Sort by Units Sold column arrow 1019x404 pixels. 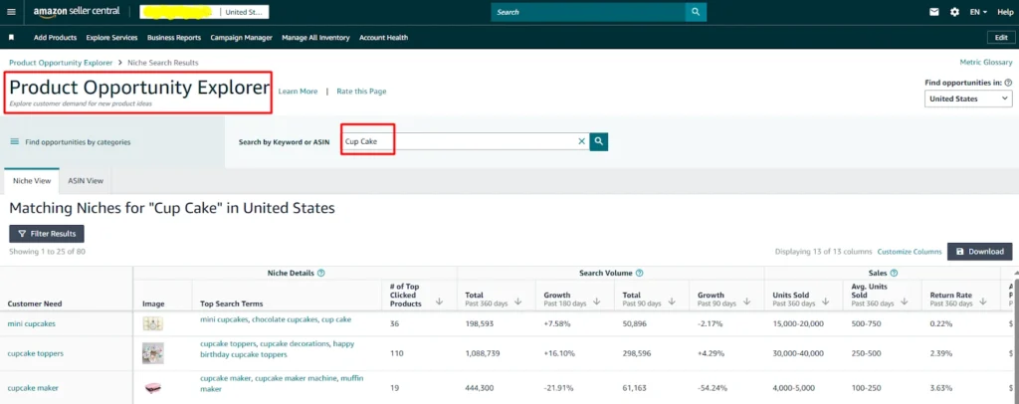click(x=825, y=301)
